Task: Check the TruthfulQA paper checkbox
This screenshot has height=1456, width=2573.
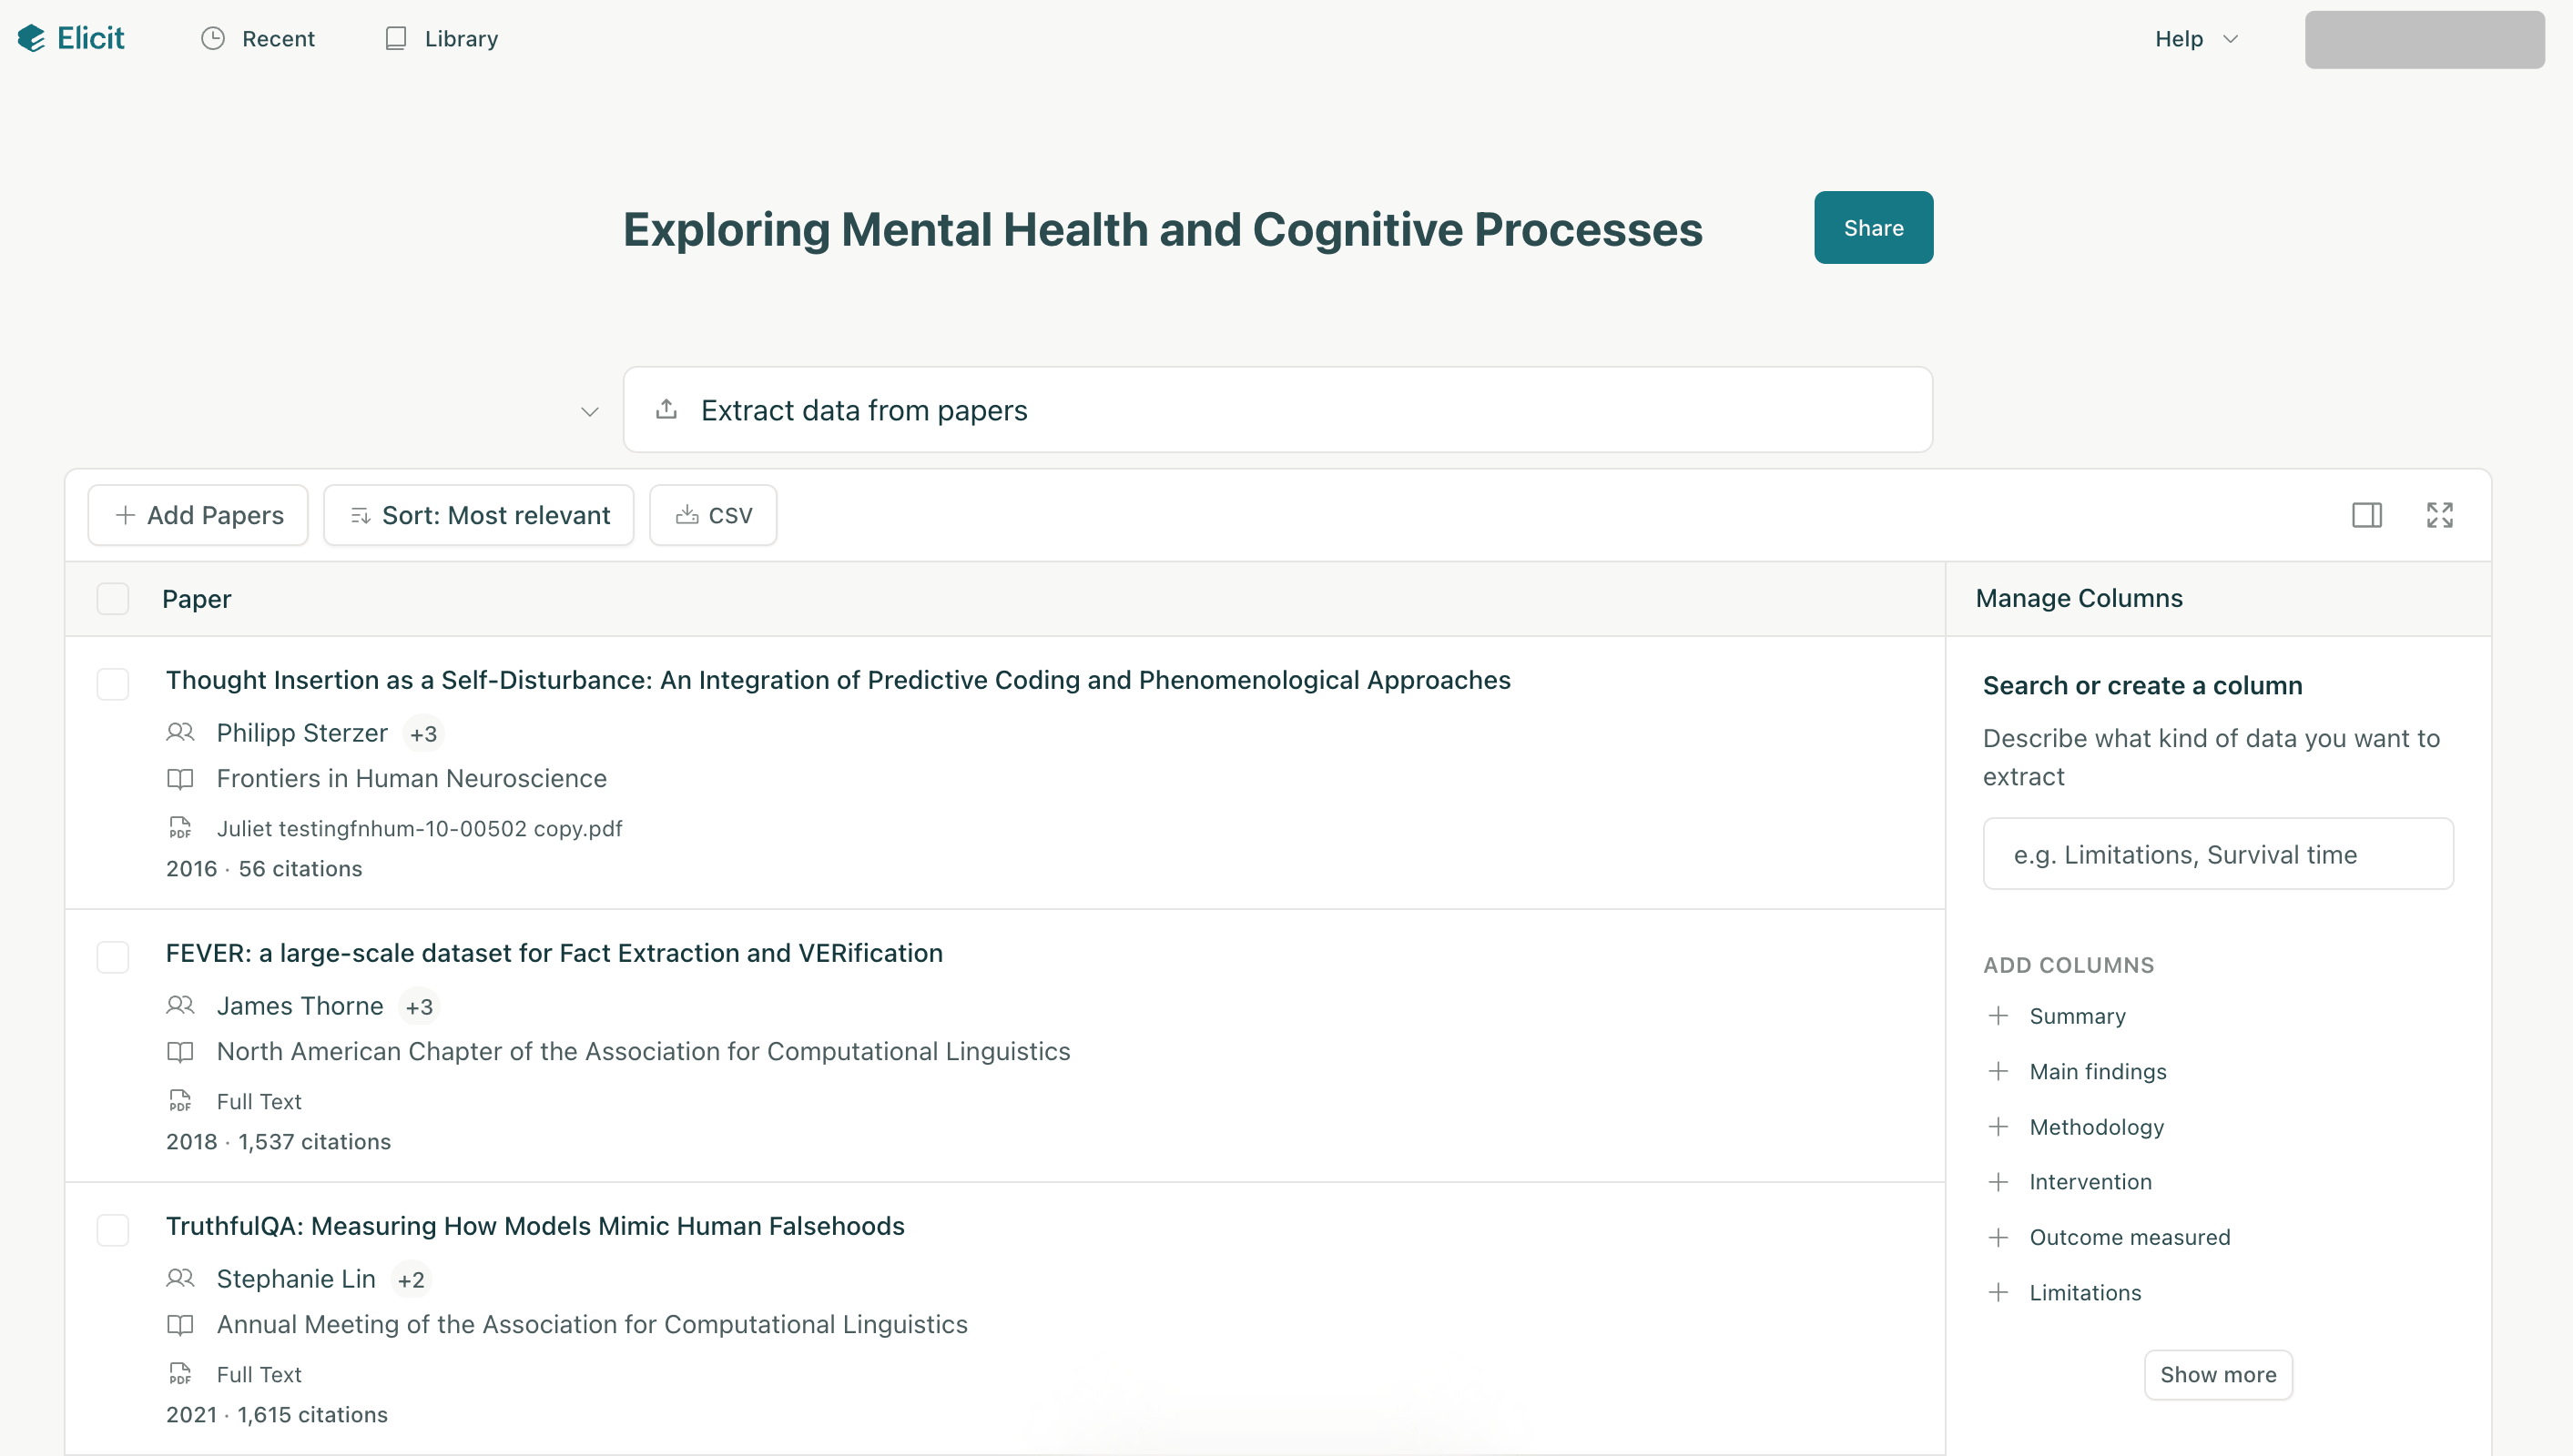Action: [113, 1230]
